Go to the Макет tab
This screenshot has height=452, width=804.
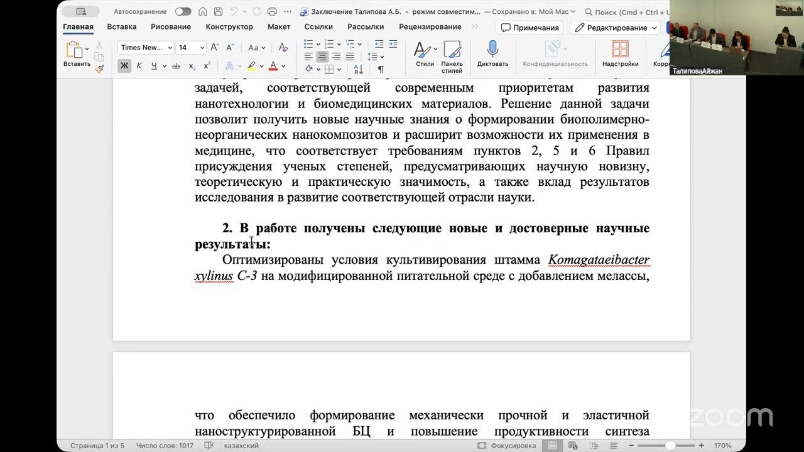coord(279,27)
